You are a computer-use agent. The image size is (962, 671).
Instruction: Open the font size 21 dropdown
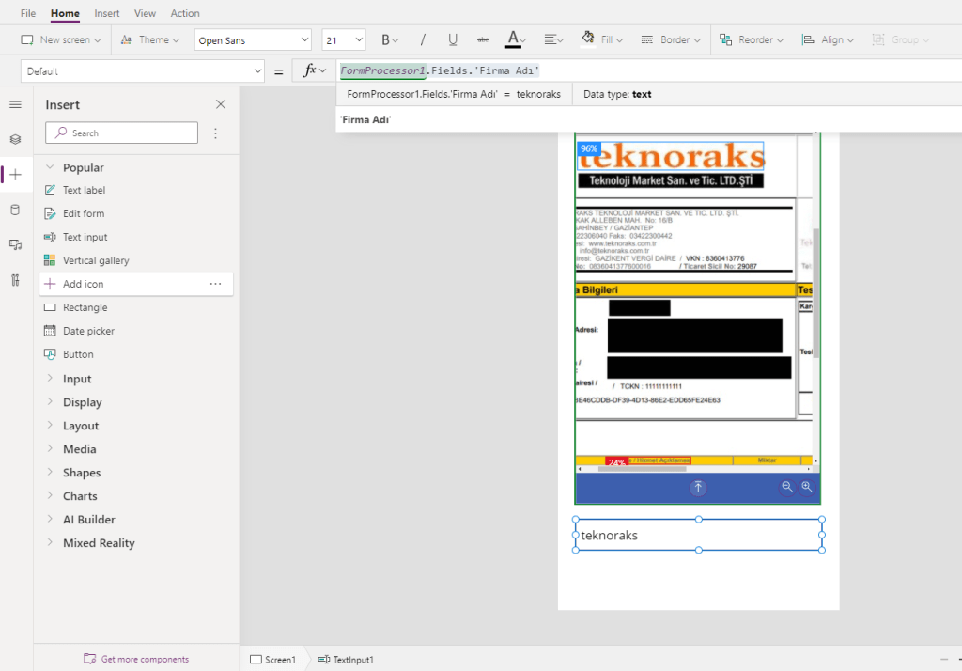coord(344,40)
